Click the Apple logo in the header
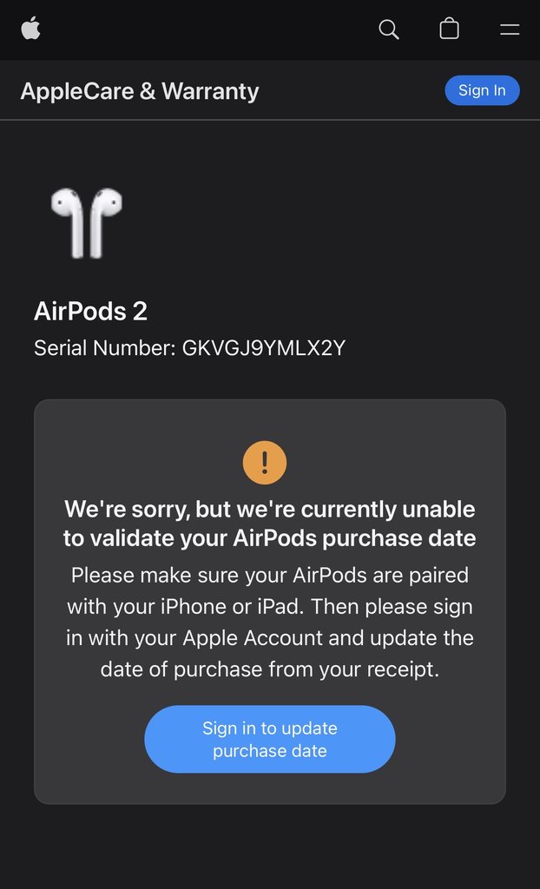 click(x=31, y=29)
